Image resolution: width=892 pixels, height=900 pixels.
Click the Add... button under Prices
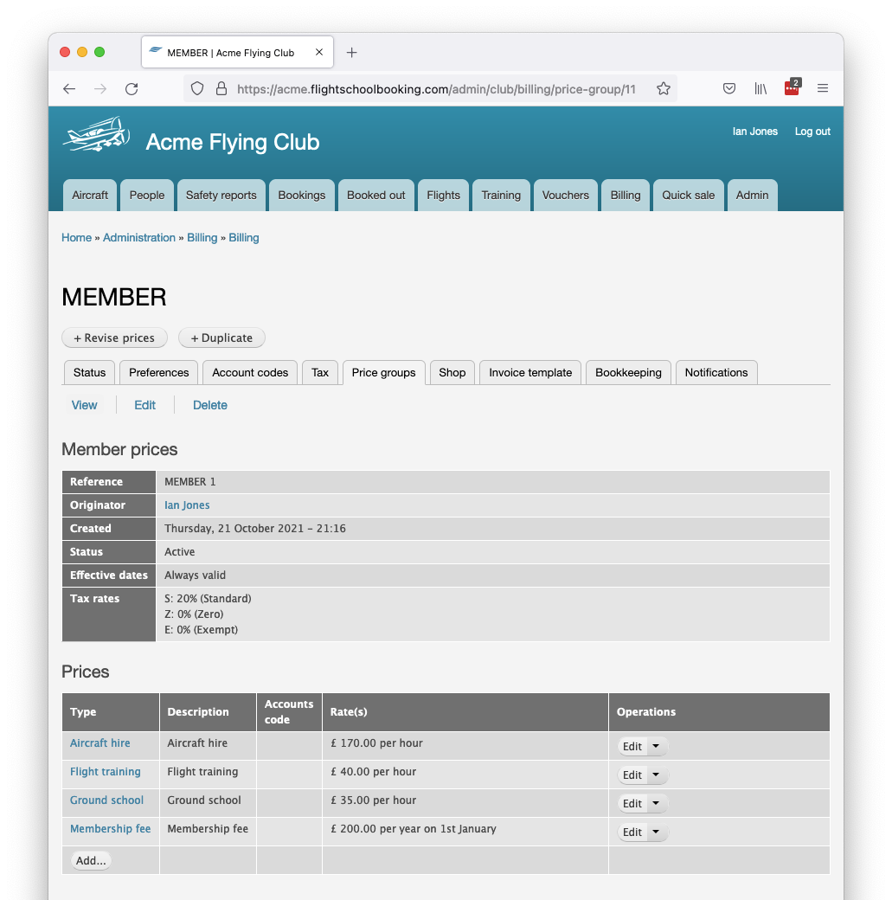click(x=90, y=860)
